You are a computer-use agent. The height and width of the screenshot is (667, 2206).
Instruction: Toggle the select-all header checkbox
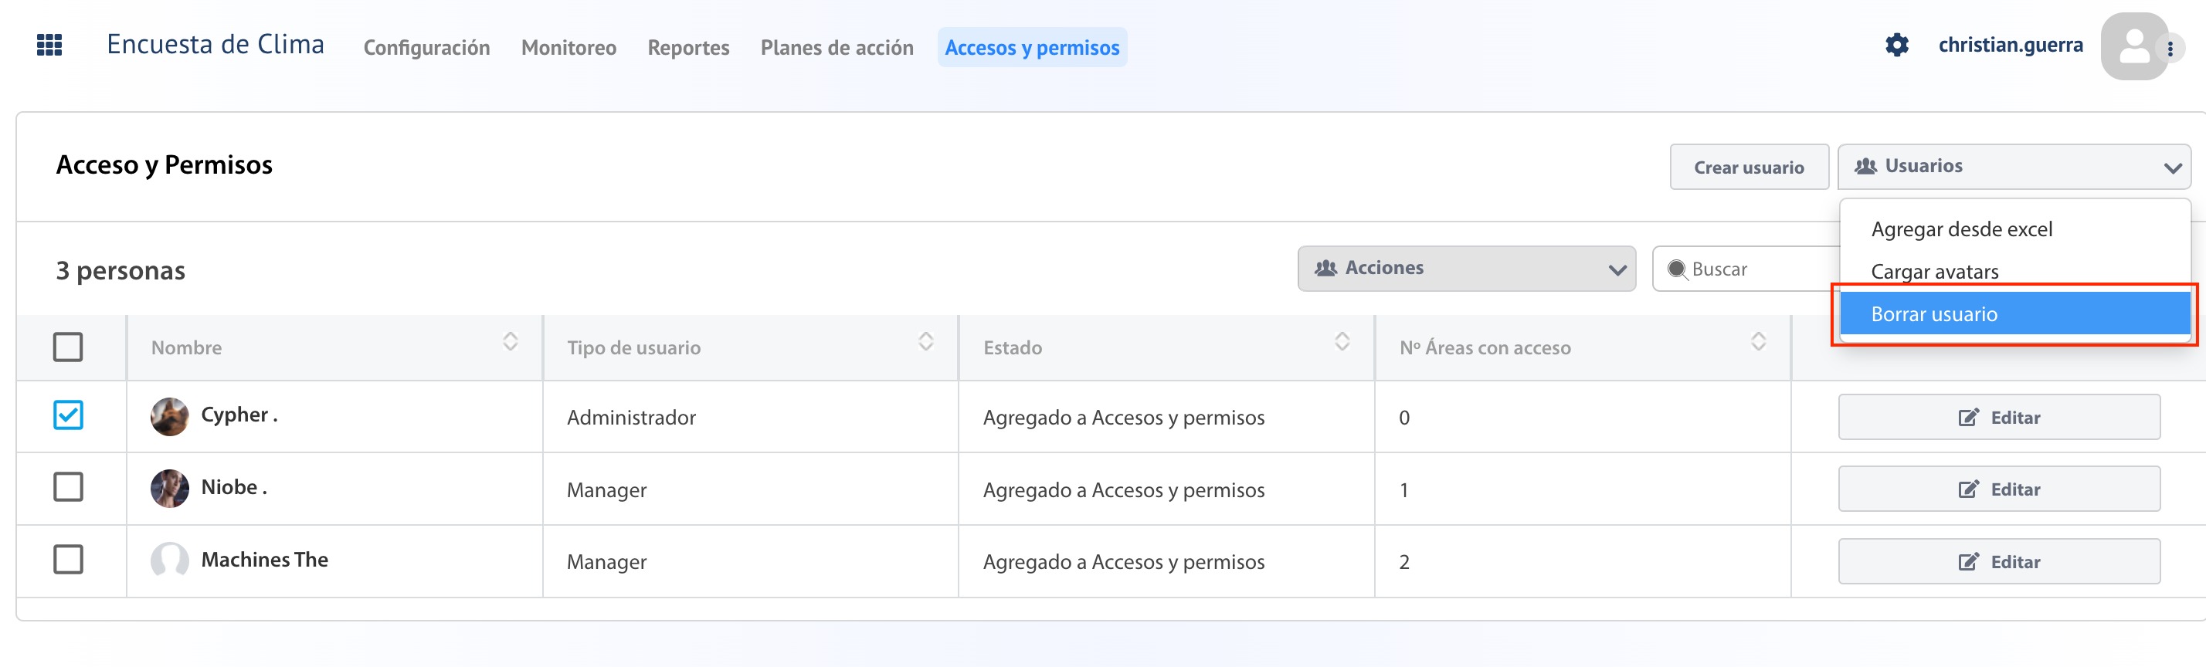pos(68,347)
